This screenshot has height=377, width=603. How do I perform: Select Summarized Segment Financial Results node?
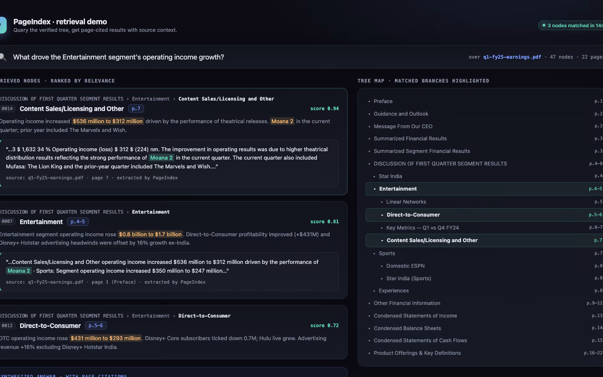coord(422,151)
